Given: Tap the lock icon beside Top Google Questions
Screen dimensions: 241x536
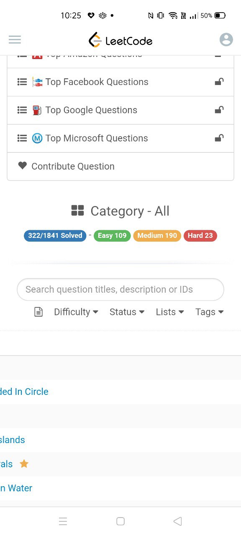Looking at the screenshot, I should (219, 110).
